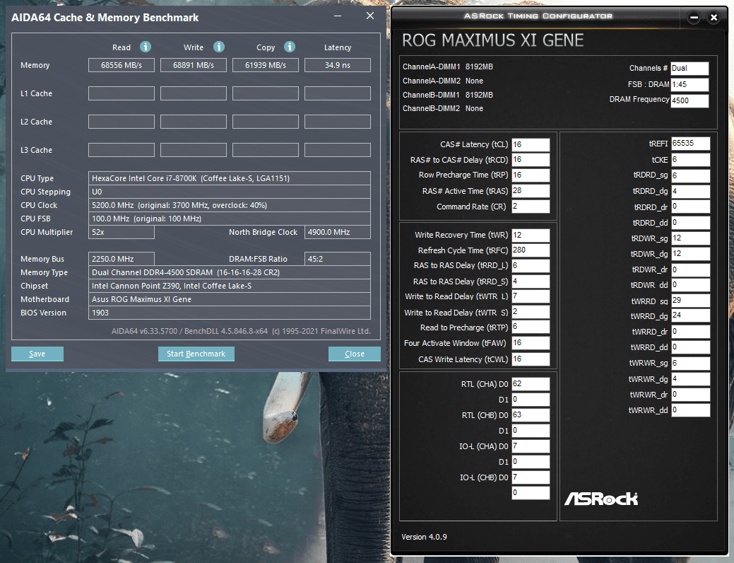Click the Memory Copy value 61939 MB/s

tap(266, 65)
